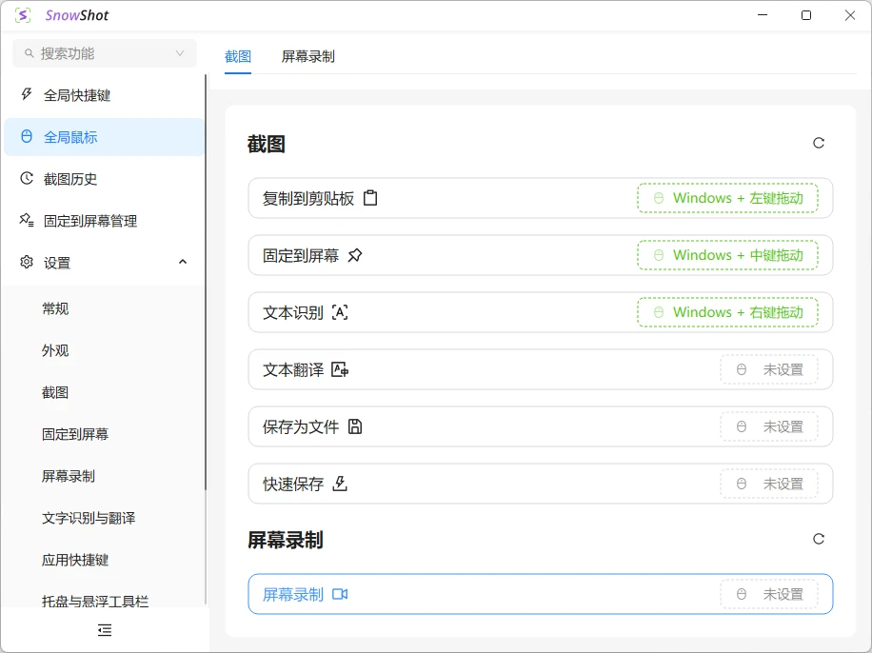Open the 文字识别与翻译 settings
Image resolution: width=872 pixels, height=653 pixels.
coord(104,519)
